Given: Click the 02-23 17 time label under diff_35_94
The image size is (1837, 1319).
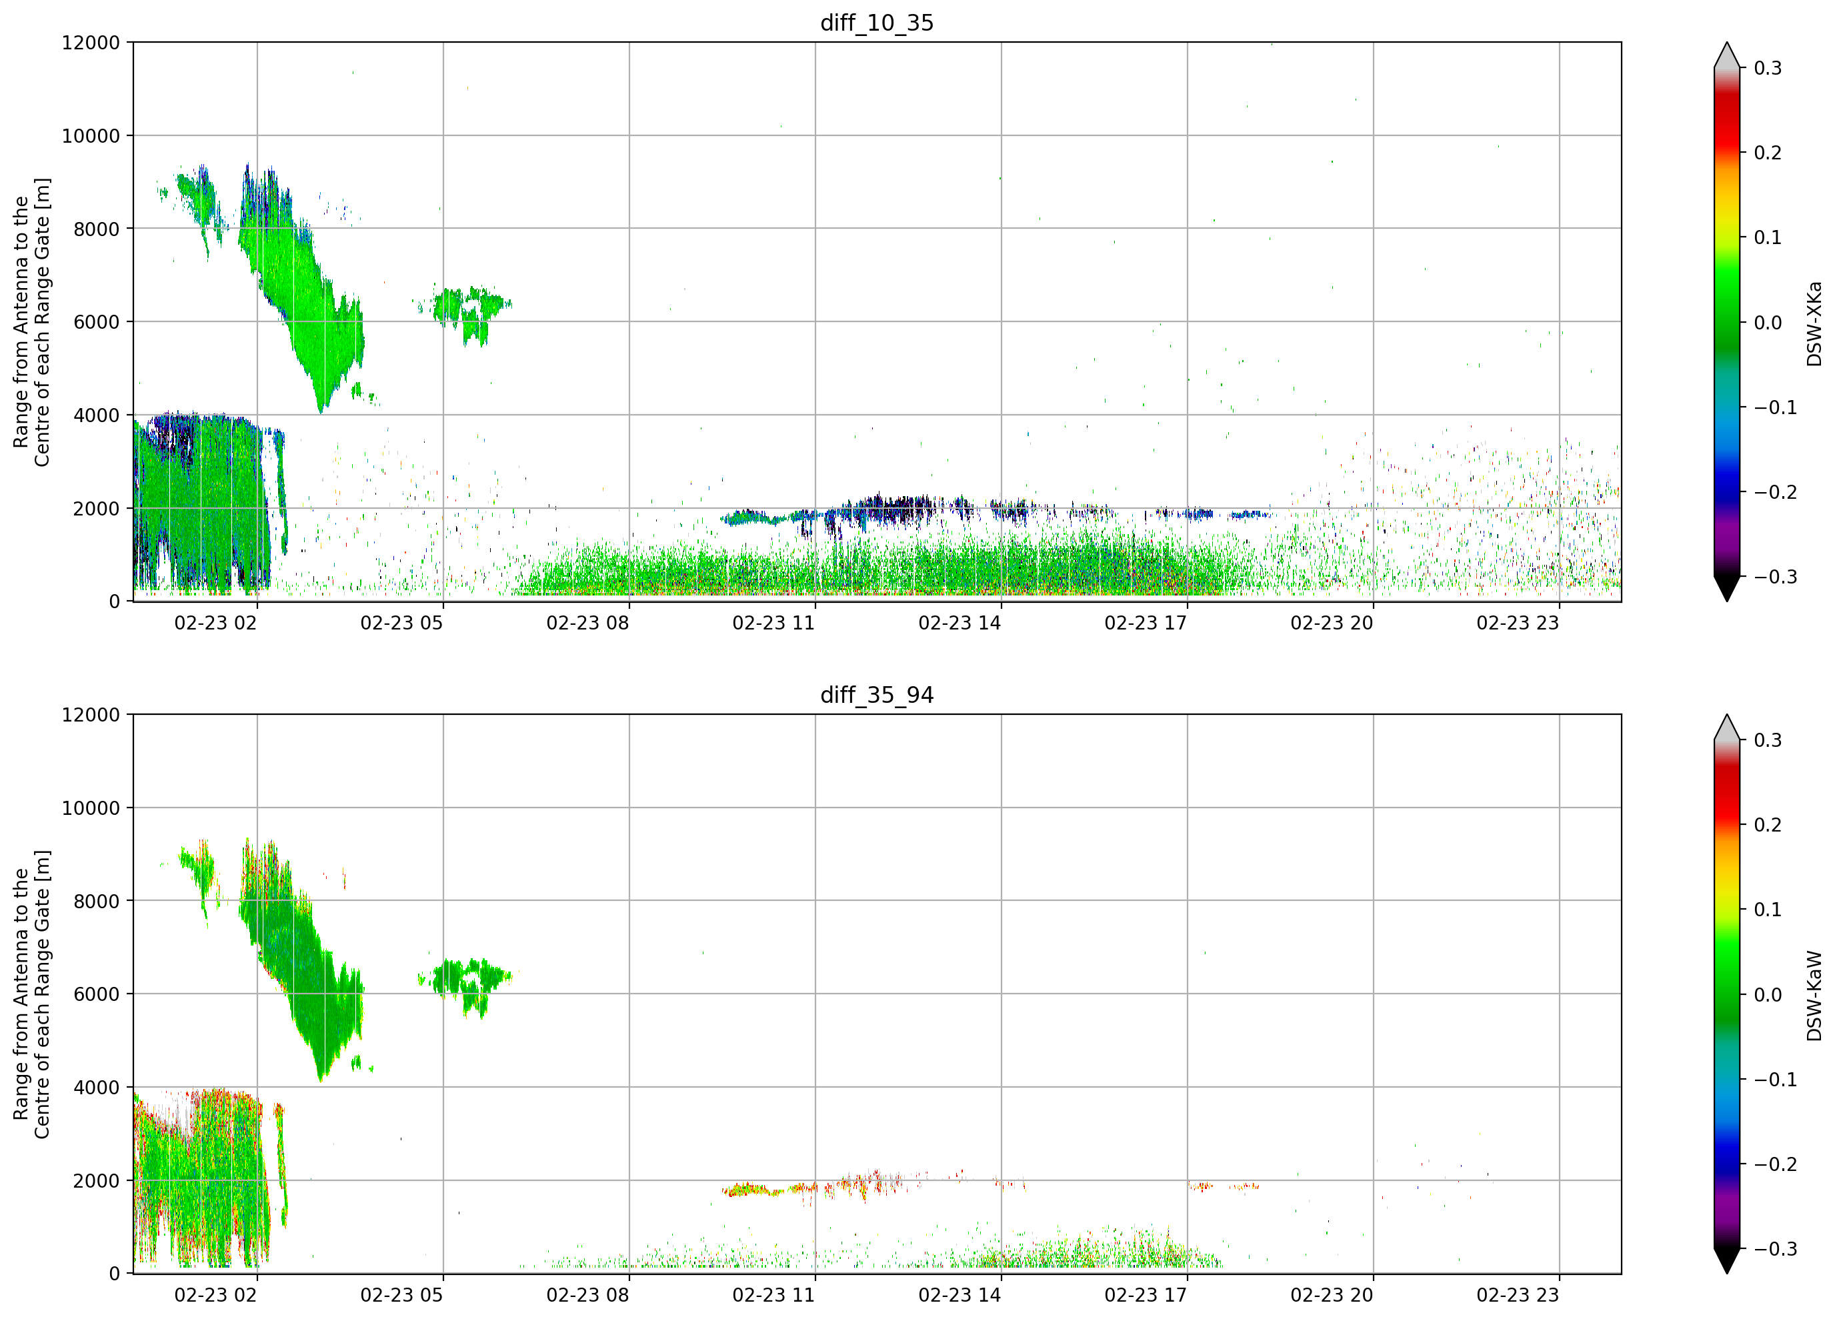Looking at the screenshot, I should 1146,1296.
